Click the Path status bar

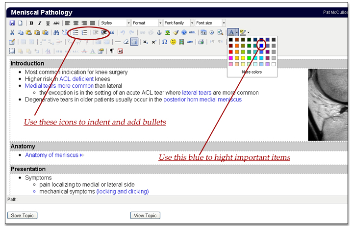click(x=177, y=200)
